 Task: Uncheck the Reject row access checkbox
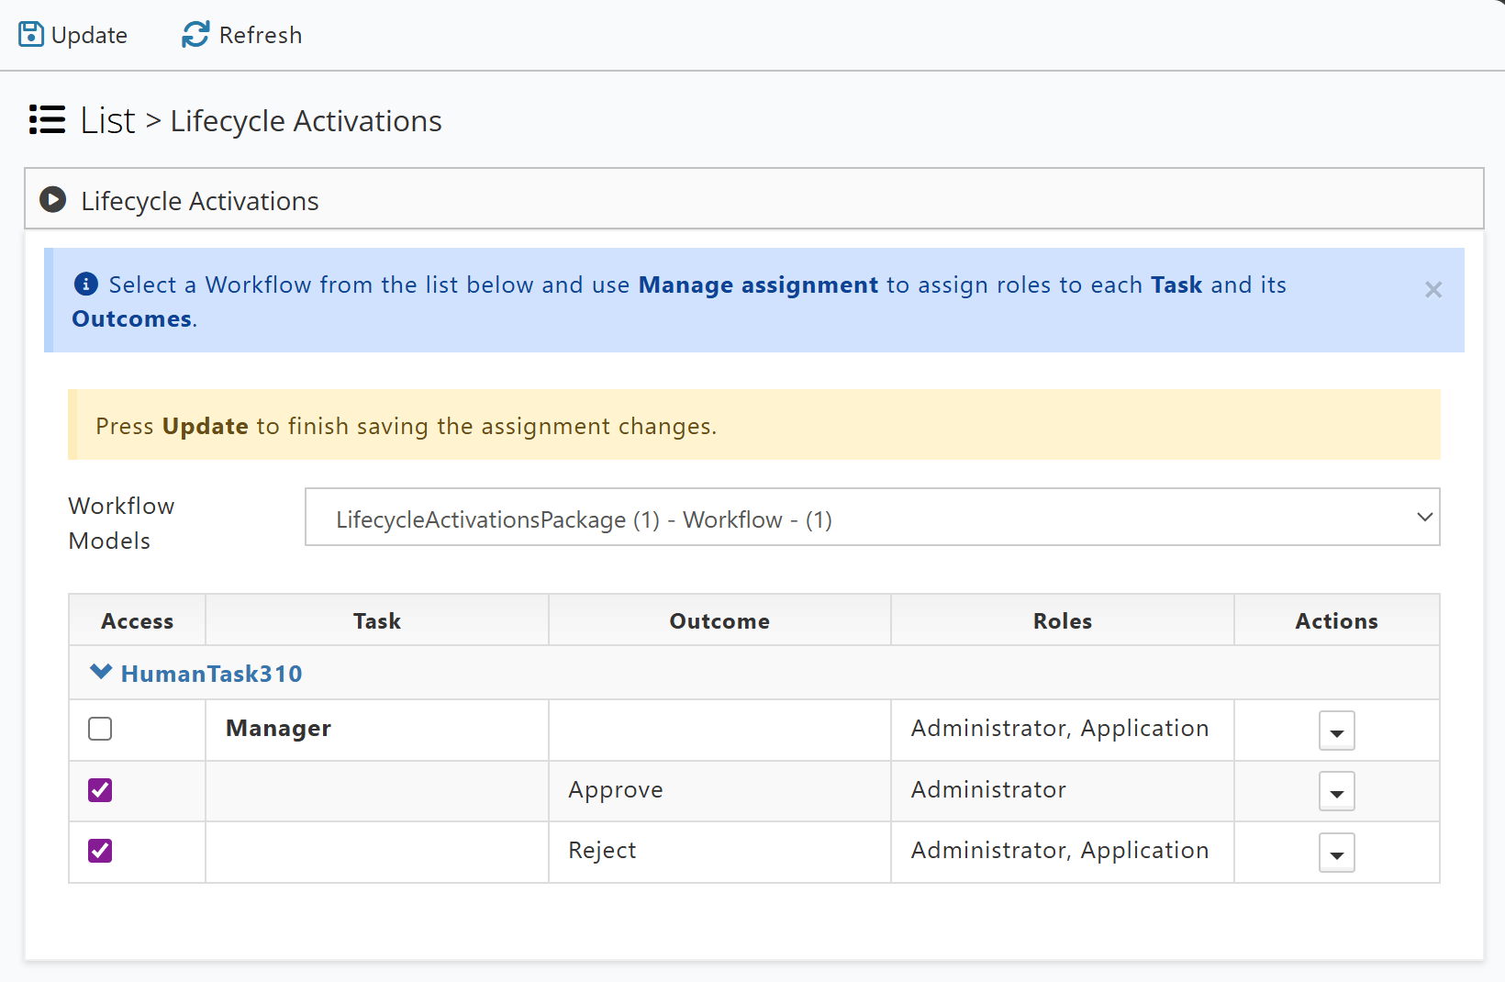pos(100,851)
